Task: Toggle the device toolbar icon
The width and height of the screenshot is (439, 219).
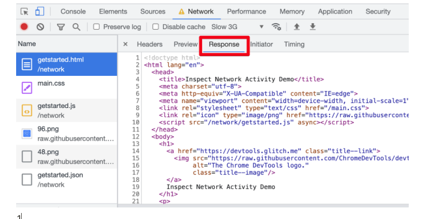Action: pos(39,11)
